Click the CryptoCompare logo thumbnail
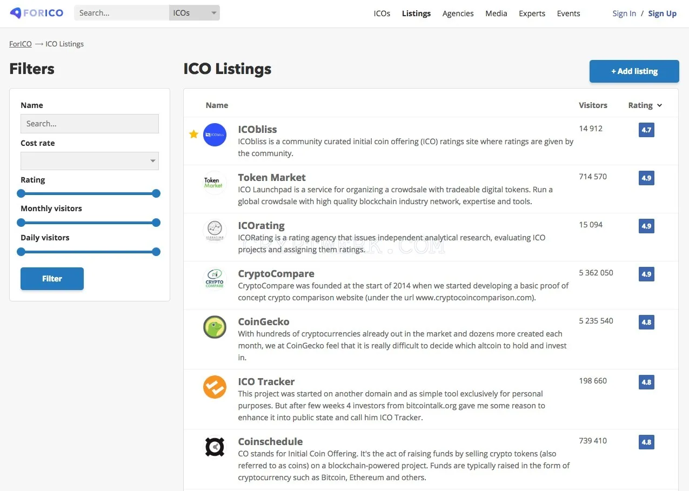 pyautogui.click(x=215, y=279)
